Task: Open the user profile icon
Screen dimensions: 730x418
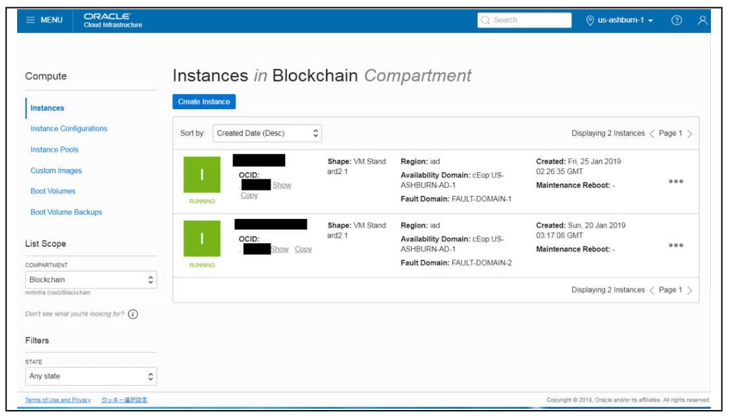Action: point(702,20)
